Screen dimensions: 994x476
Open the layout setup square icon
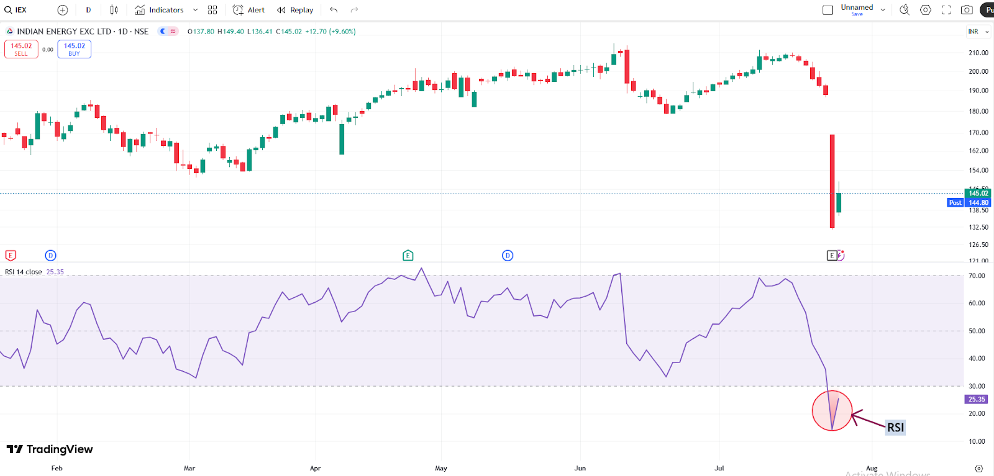(828, 10)
